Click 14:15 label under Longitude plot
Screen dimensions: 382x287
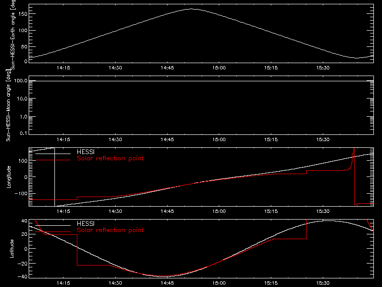click(64, 211)
